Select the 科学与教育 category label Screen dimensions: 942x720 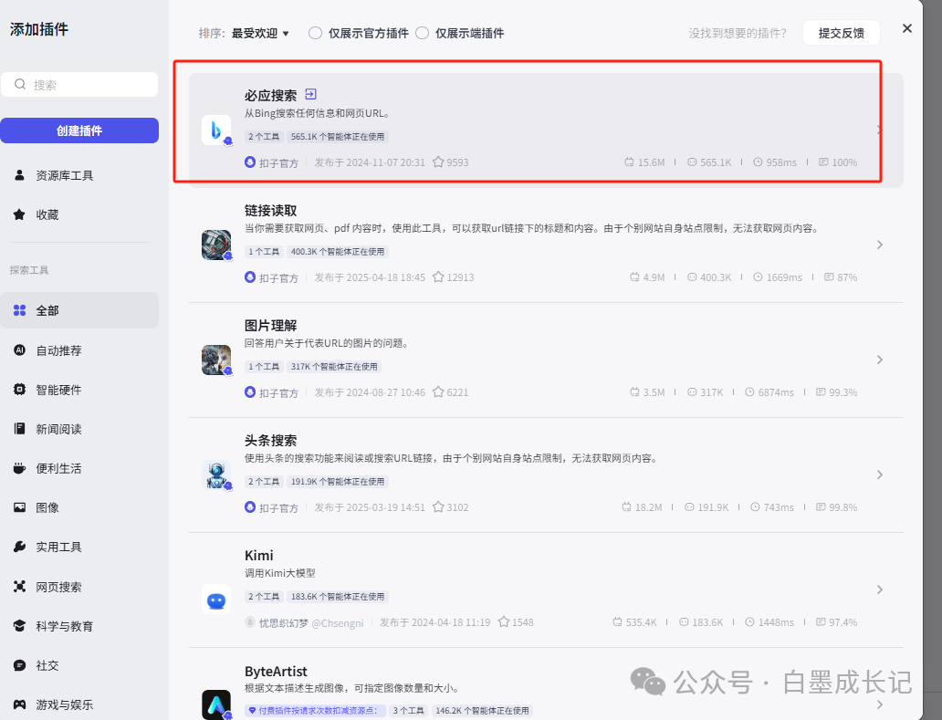click(x=64, y=626)
